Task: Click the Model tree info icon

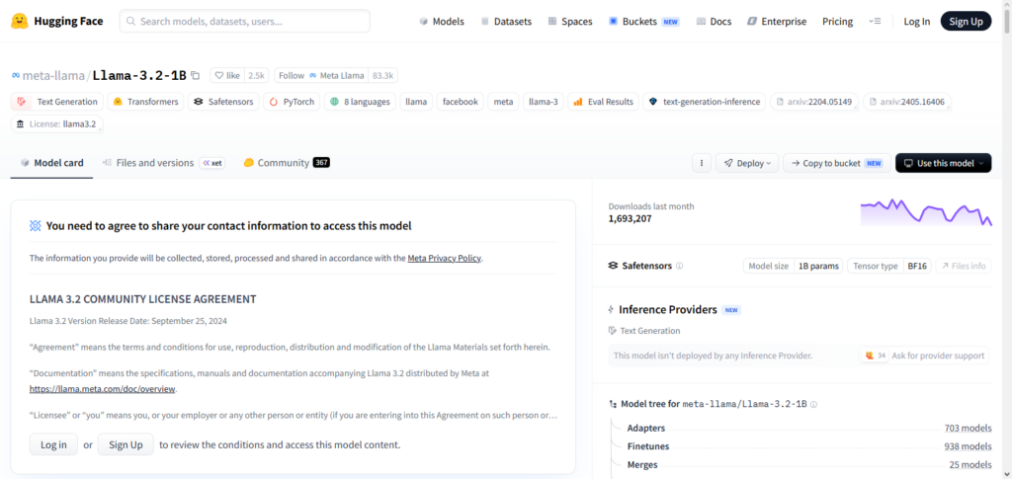Action: pos(814,404)
